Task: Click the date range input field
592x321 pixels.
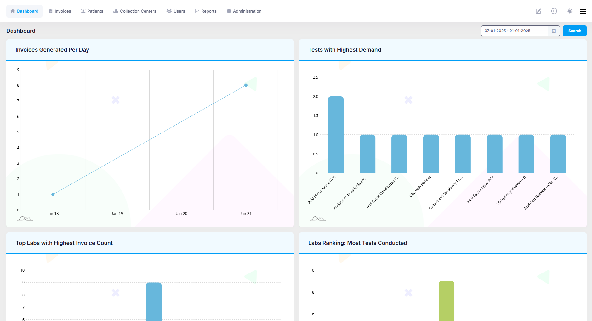Action: [x=514, y=31]
